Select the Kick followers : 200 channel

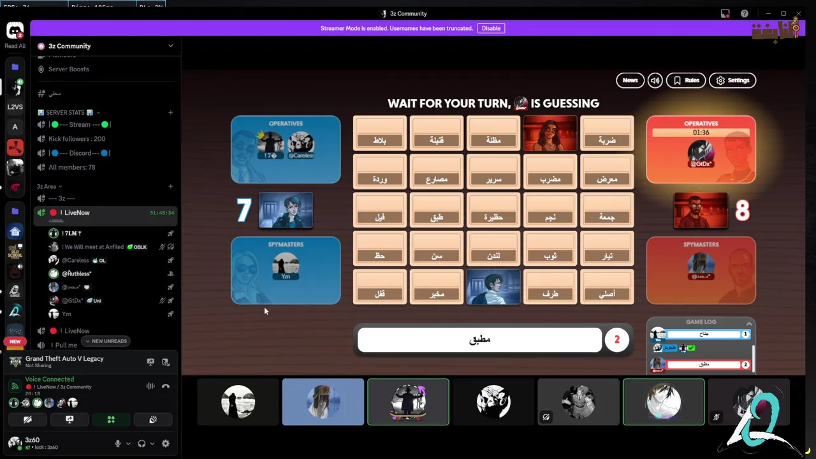click(x=105, y=138)
